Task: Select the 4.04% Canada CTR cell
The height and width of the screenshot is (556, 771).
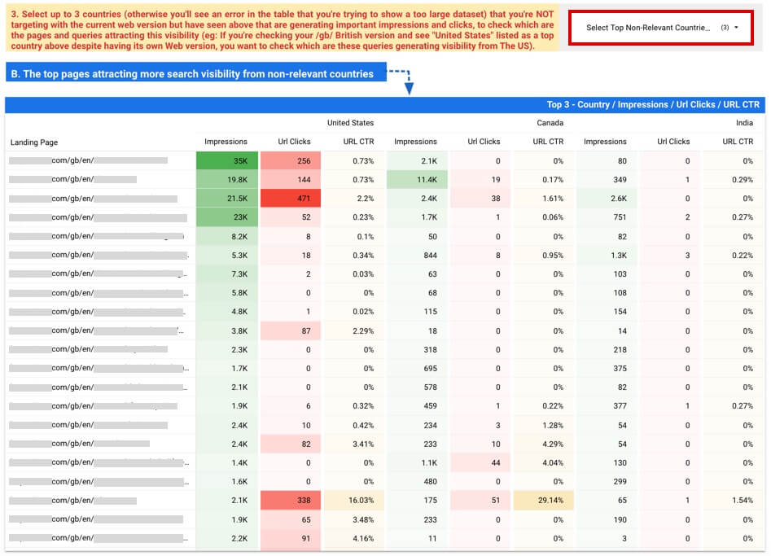Action: [x=544, y=462]
